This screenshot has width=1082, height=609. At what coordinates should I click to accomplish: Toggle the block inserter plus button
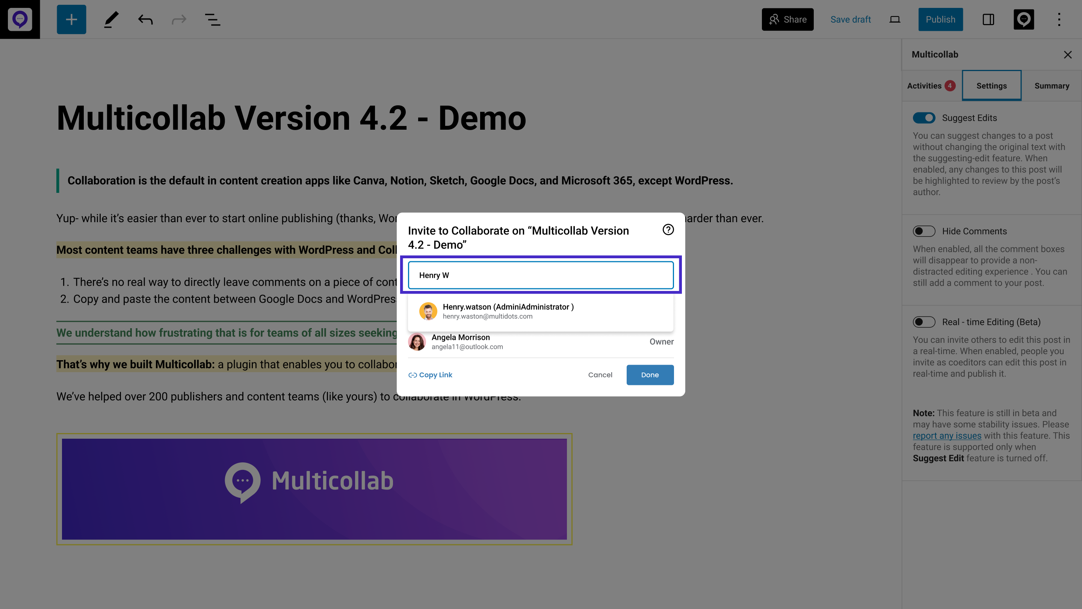(71, 19)
